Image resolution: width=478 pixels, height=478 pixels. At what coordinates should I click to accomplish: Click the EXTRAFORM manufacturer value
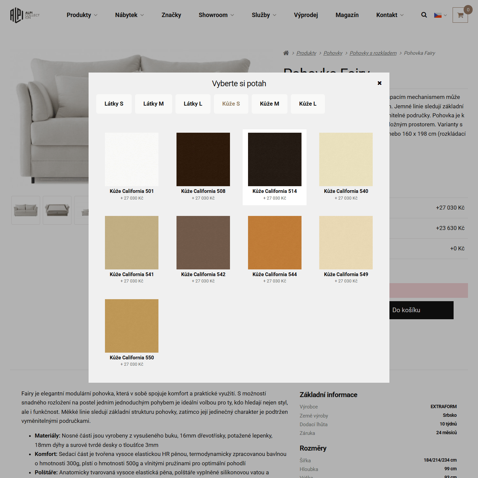click(444, 406)
